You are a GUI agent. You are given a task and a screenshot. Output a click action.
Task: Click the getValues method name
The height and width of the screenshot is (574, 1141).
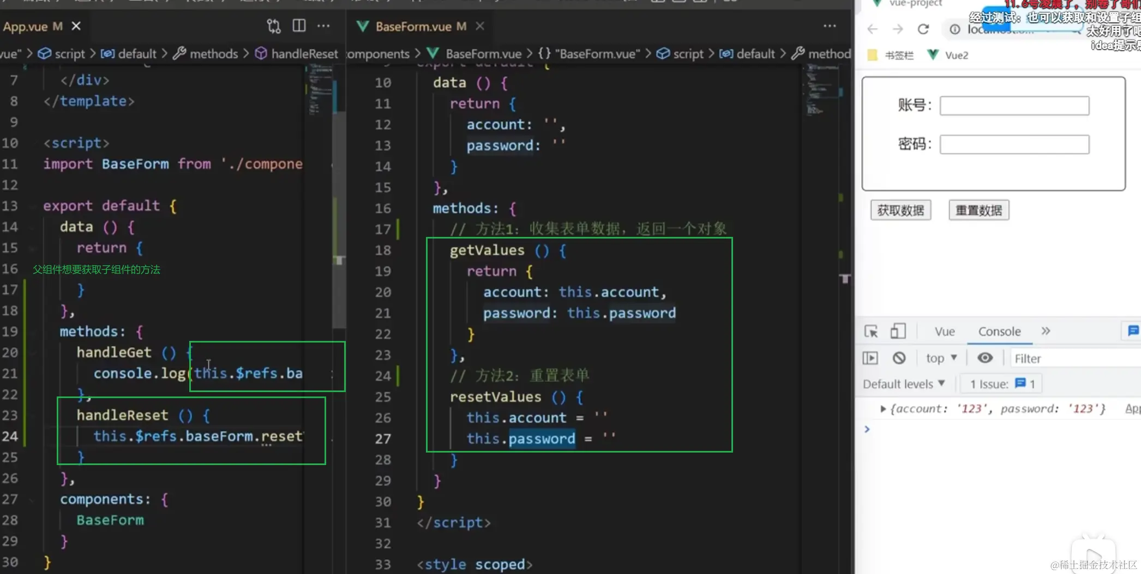[487, 251]
